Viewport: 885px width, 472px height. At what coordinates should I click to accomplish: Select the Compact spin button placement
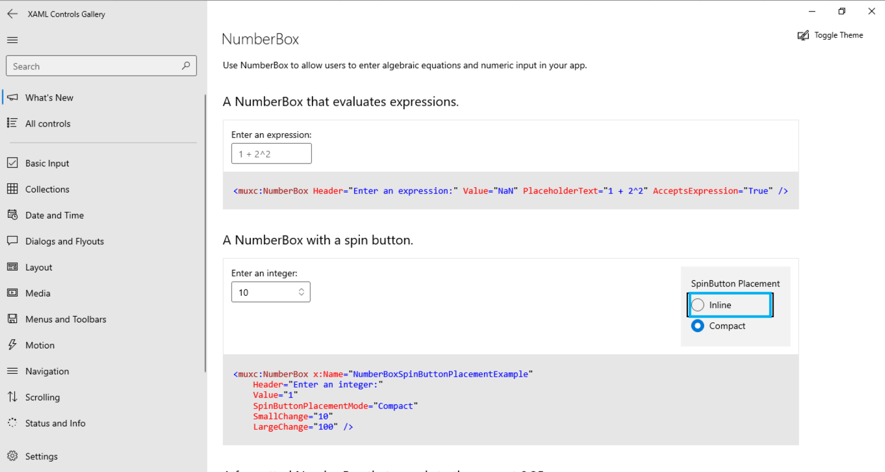tap(718, 326)
